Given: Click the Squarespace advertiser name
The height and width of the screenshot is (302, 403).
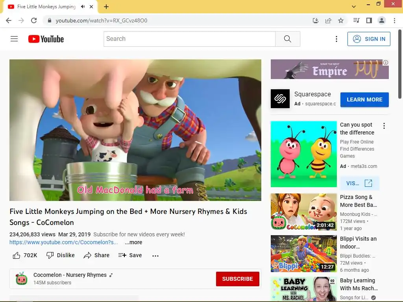Looking at the screenshot, I should 312,94.
